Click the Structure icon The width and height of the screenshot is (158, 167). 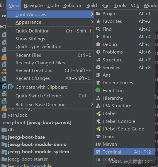[x=98, y=60]
